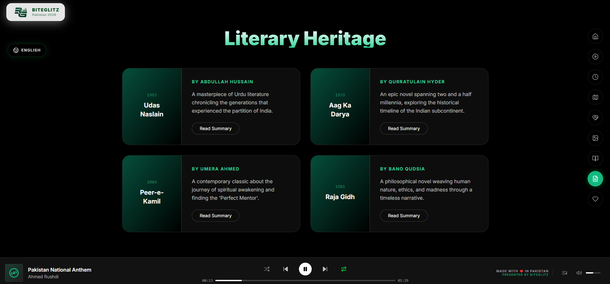Click the BiteGlitz Pakistan 2026 logo
This screenshot has height=284, width=610.
(36, 12)
